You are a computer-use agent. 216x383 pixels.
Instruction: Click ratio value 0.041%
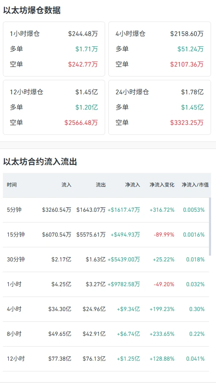[x=195, y=359]
